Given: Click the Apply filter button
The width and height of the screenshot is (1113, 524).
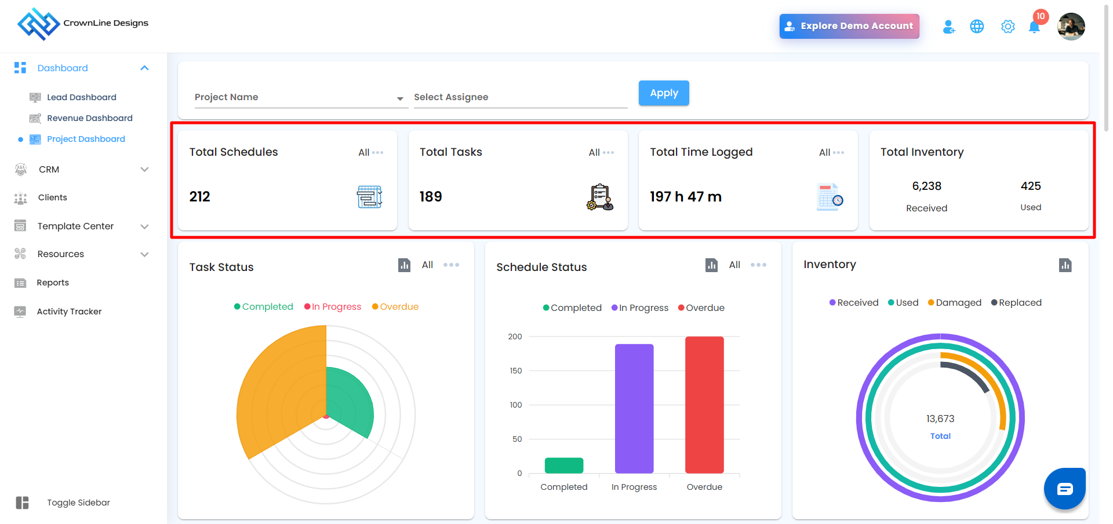Looking at the screenshot, I should [x=664, y=93].
